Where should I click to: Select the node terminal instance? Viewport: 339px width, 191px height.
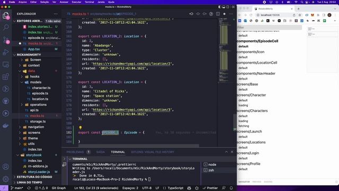(x=212, y=164)
